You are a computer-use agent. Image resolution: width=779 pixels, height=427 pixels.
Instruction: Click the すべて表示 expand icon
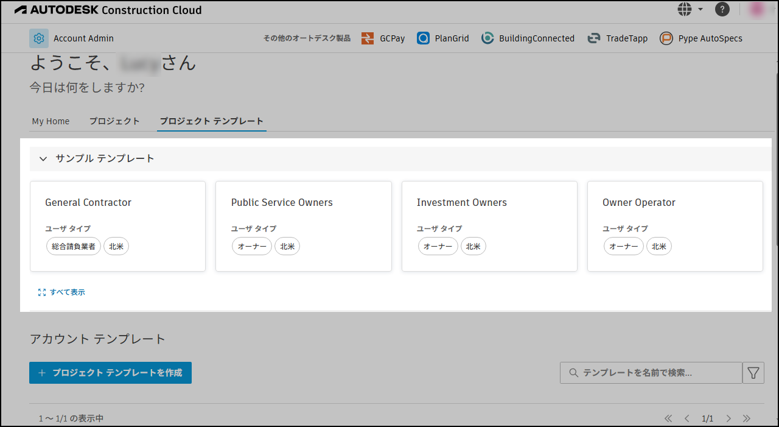point(42,292)
